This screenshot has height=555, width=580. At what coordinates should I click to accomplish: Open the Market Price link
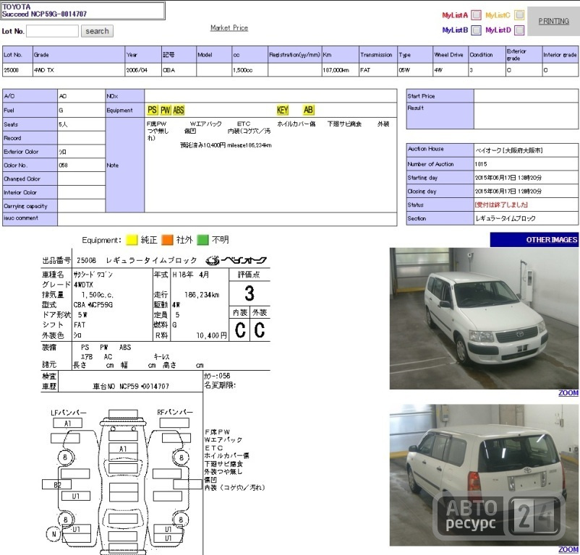[x=229, y=27]
